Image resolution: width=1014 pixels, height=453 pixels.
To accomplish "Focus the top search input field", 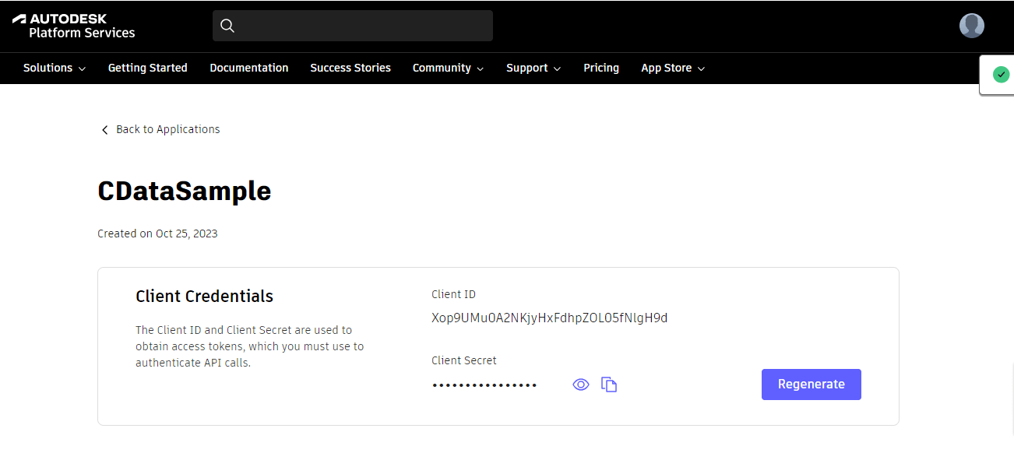I will tap(353, 26).
